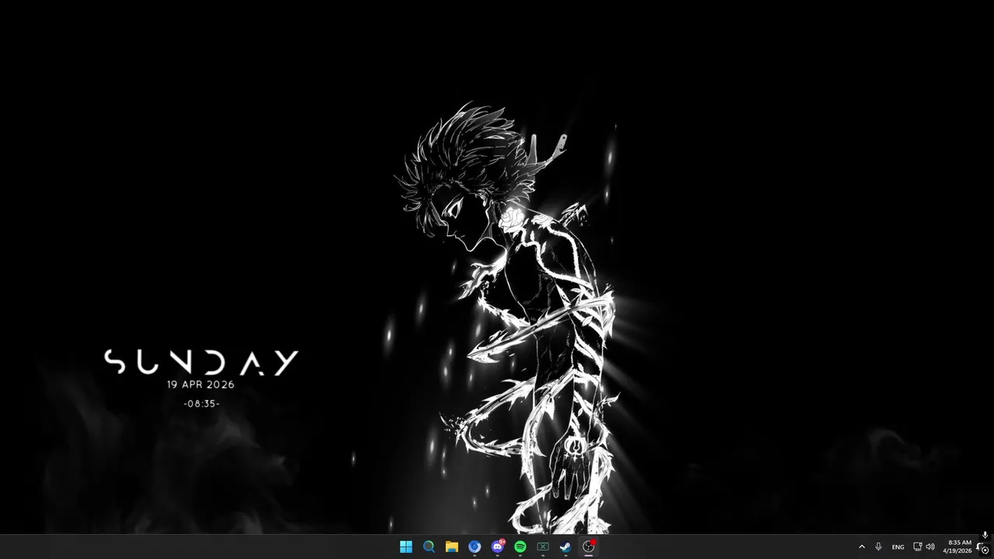The width and height of the screenshot is (994, 559).
Task: Switch to OBS Studio in taskbar
Action: [x=589, y=547]
